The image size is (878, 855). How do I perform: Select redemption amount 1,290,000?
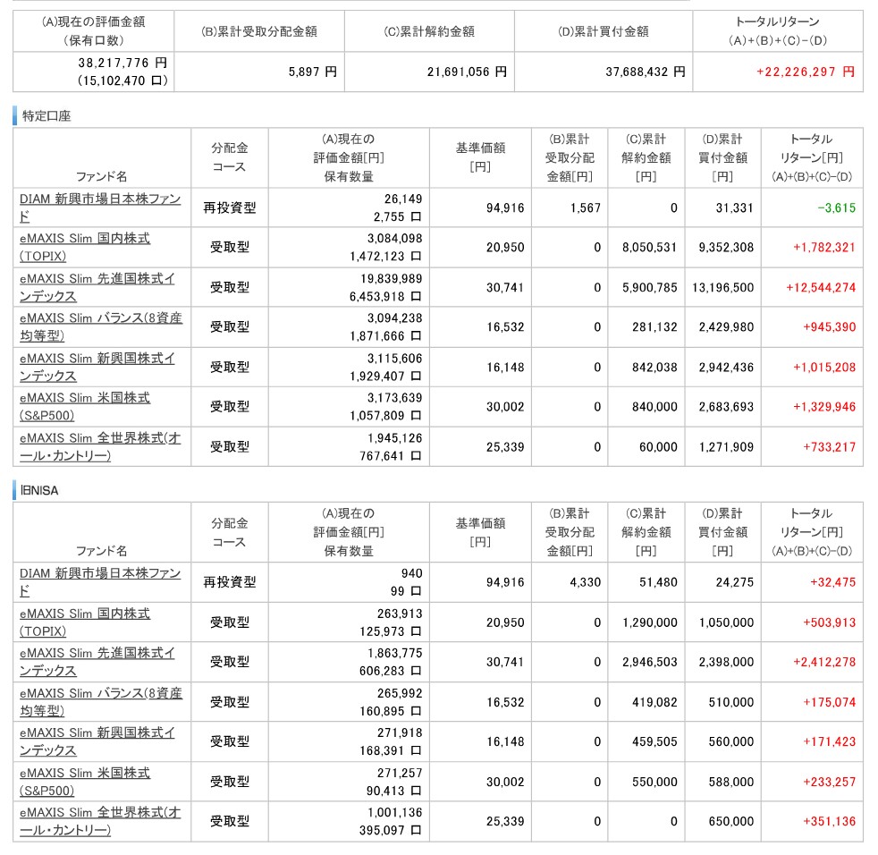649,622
